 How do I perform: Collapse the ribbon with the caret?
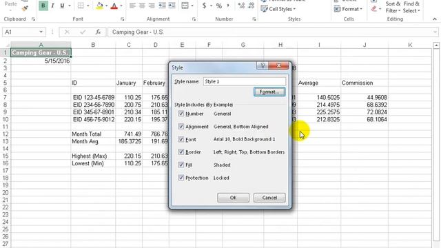(435, 19)
